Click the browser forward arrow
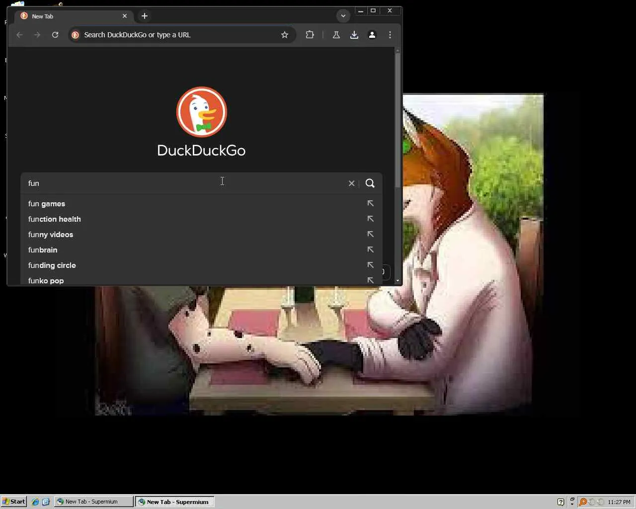This screenshot has width=636, height=509. [37, 35]
